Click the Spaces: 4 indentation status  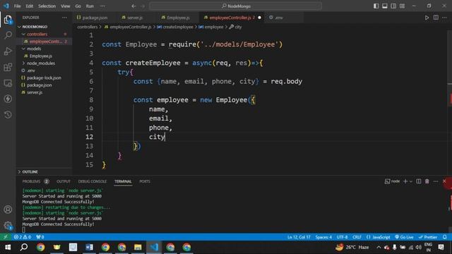[x=323, y=237]
